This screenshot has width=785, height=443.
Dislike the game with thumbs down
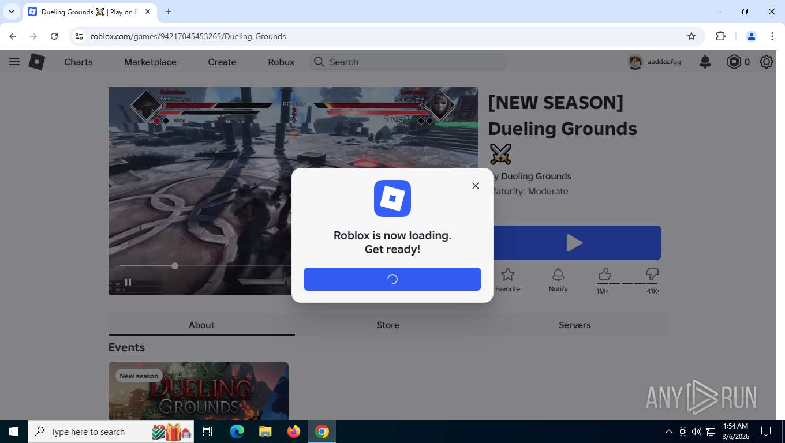(652, 274)
